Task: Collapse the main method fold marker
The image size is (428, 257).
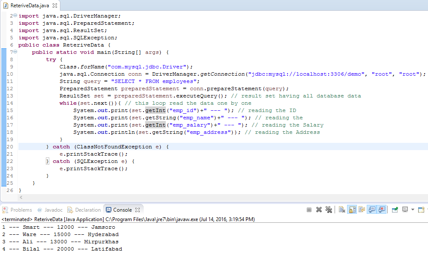Action: click(x=15, y=52)
